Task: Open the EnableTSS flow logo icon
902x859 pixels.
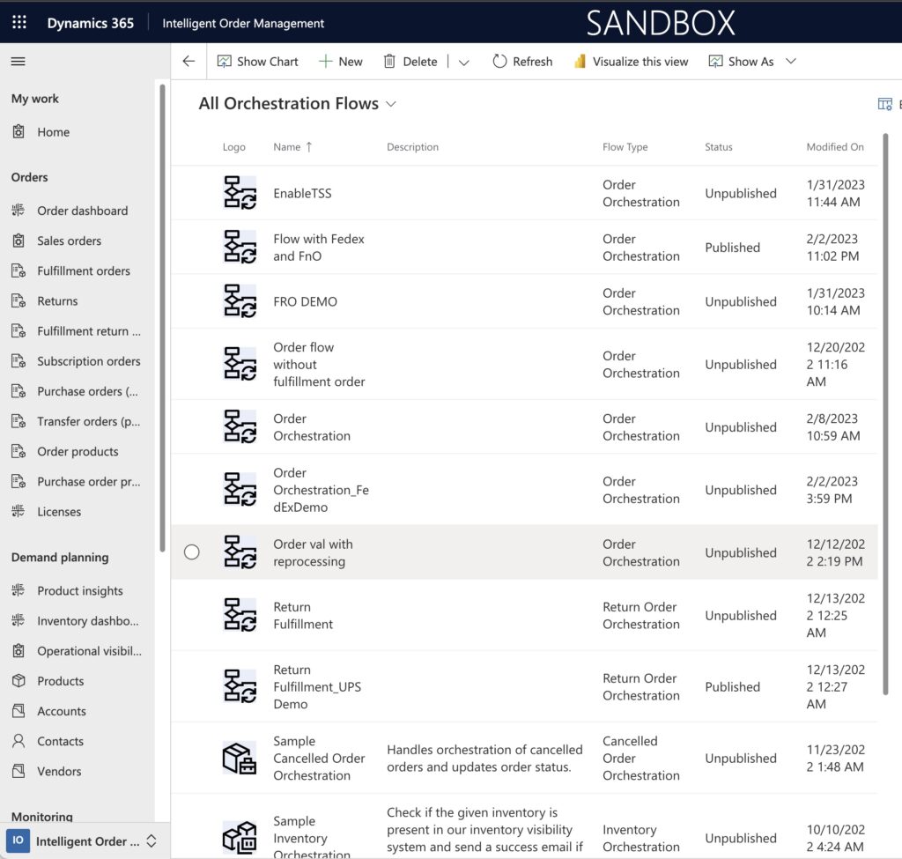Action: [240, 193]
